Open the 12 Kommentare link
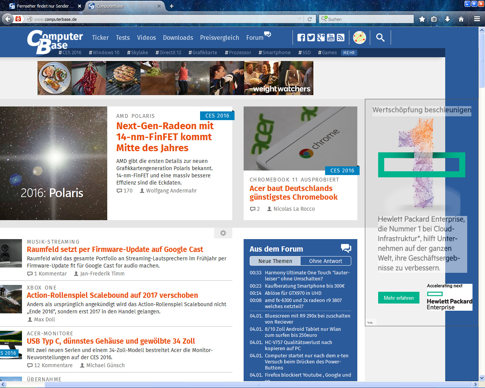This screenshot has height=388, width=485. pyautogui.click(x=50, y=365)
